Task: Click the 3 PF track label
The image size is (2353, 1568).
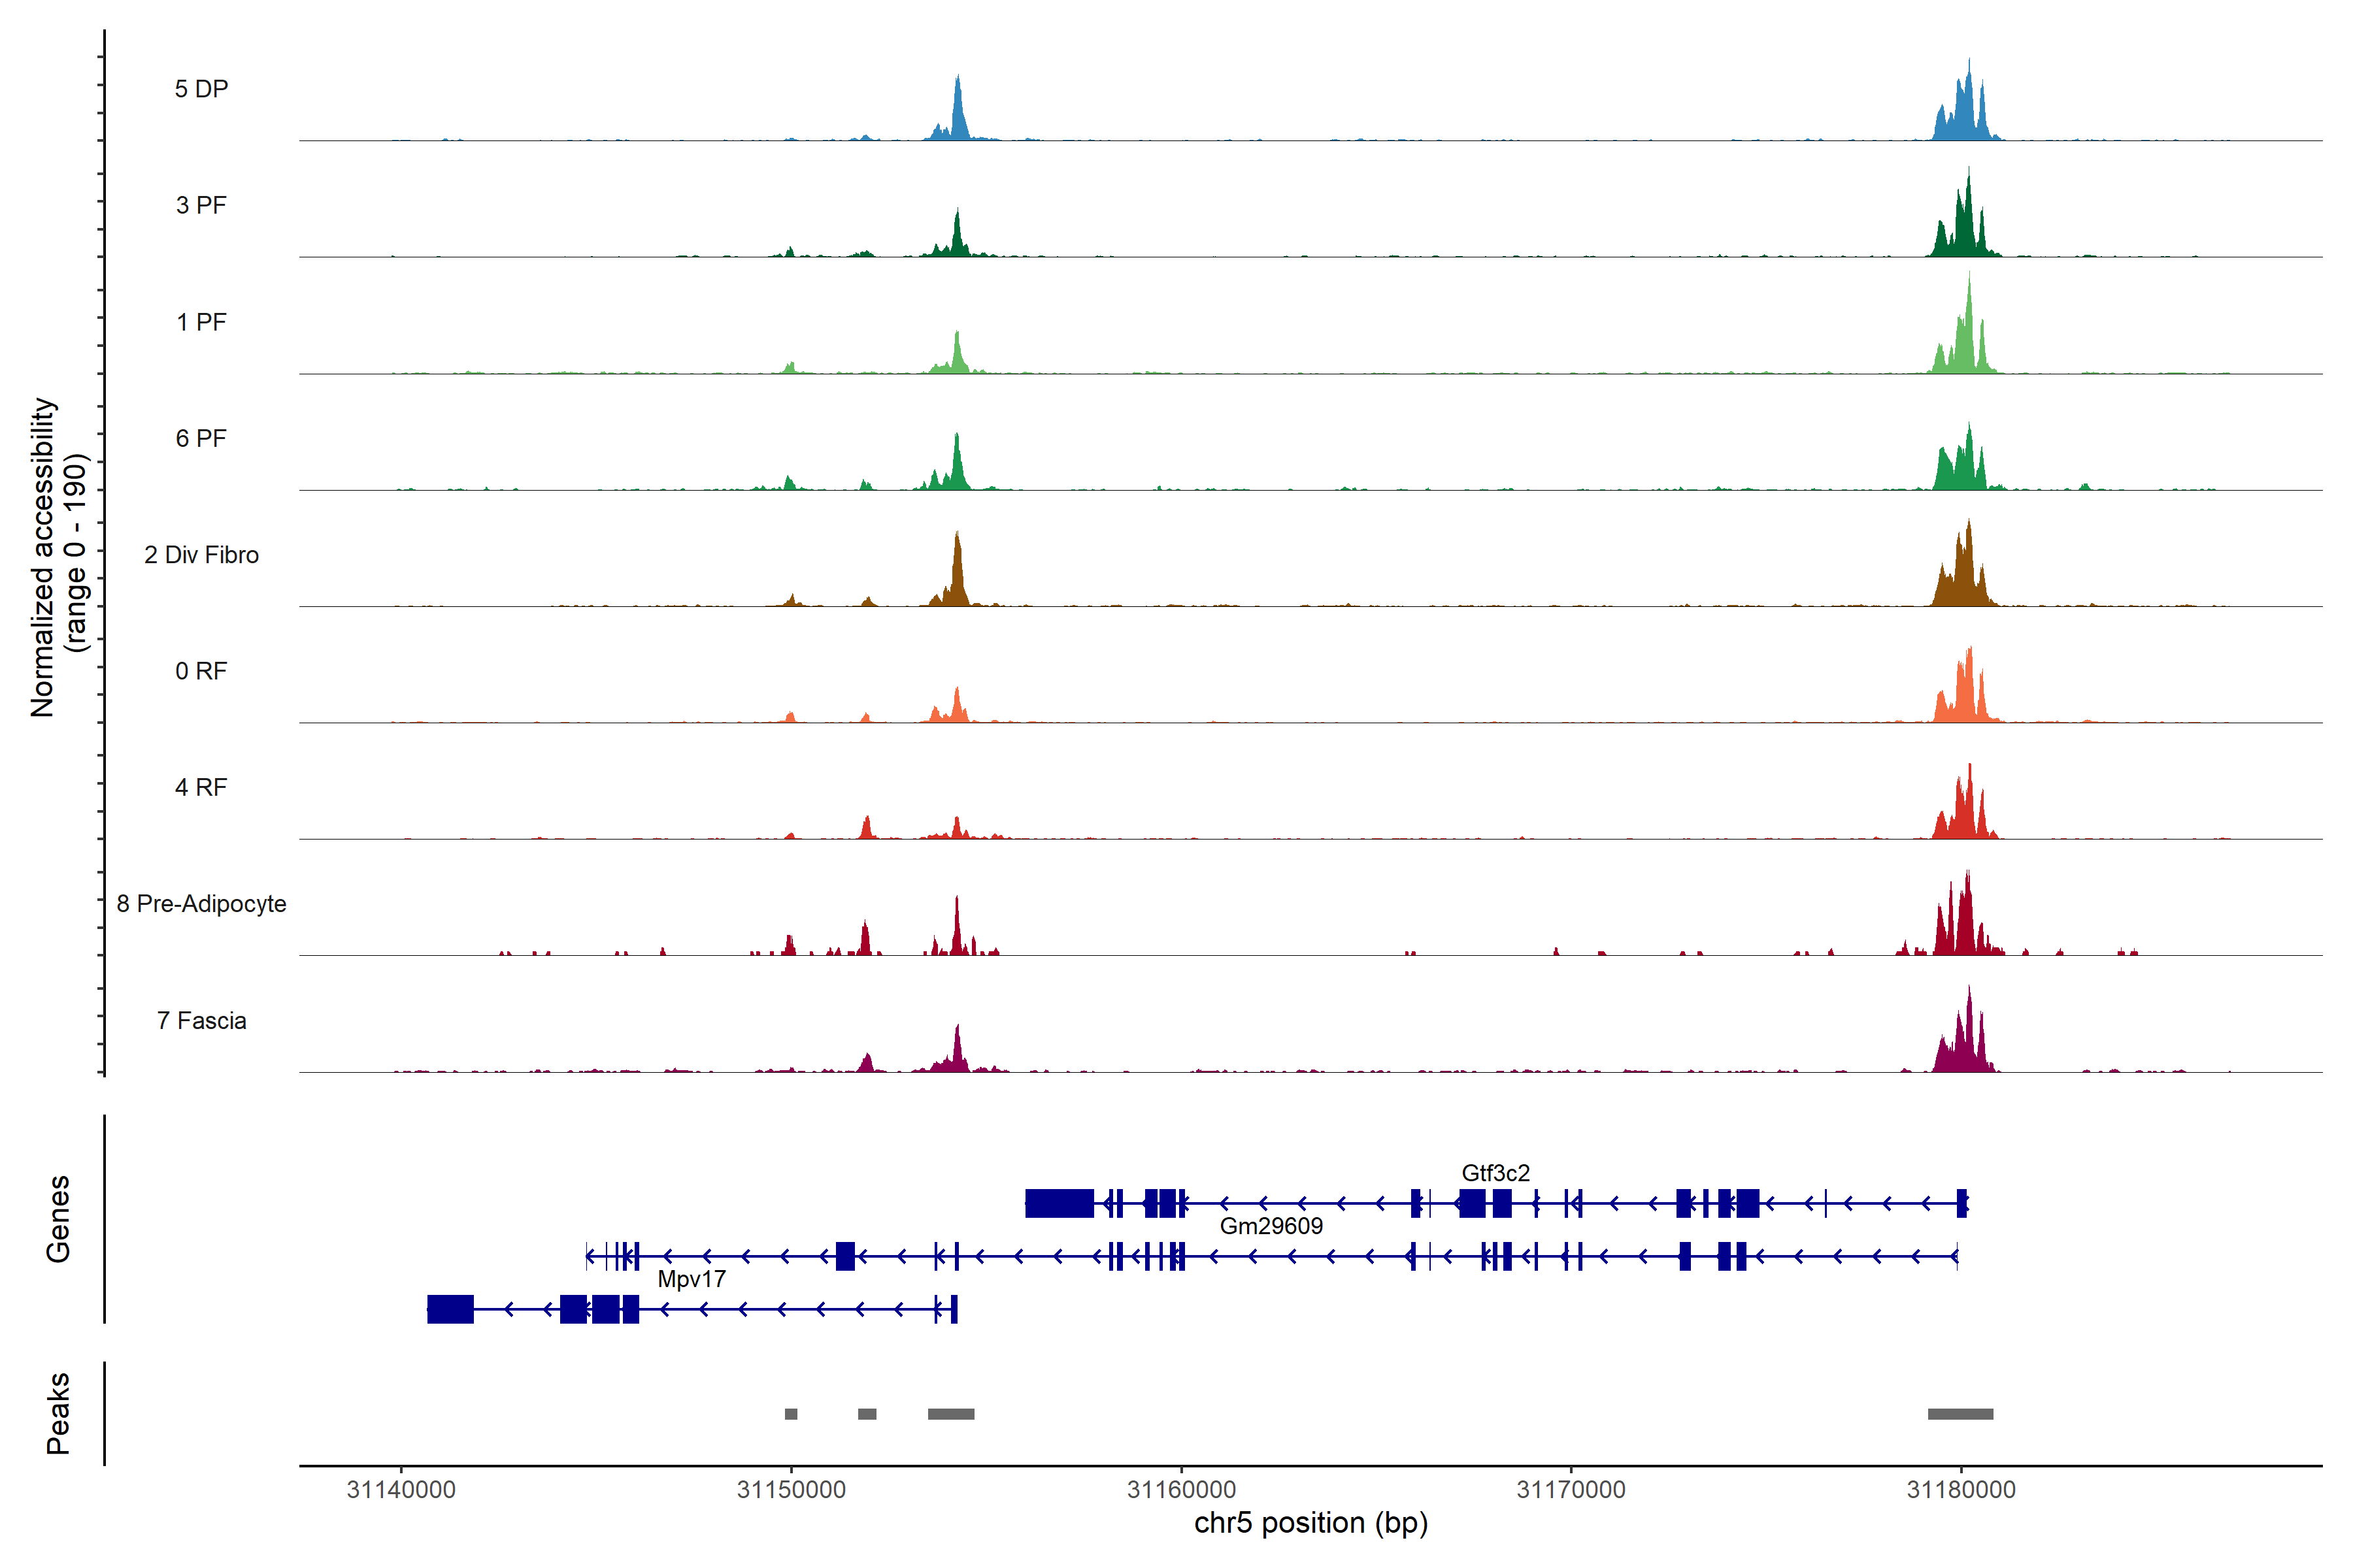Action: point(201,205)
